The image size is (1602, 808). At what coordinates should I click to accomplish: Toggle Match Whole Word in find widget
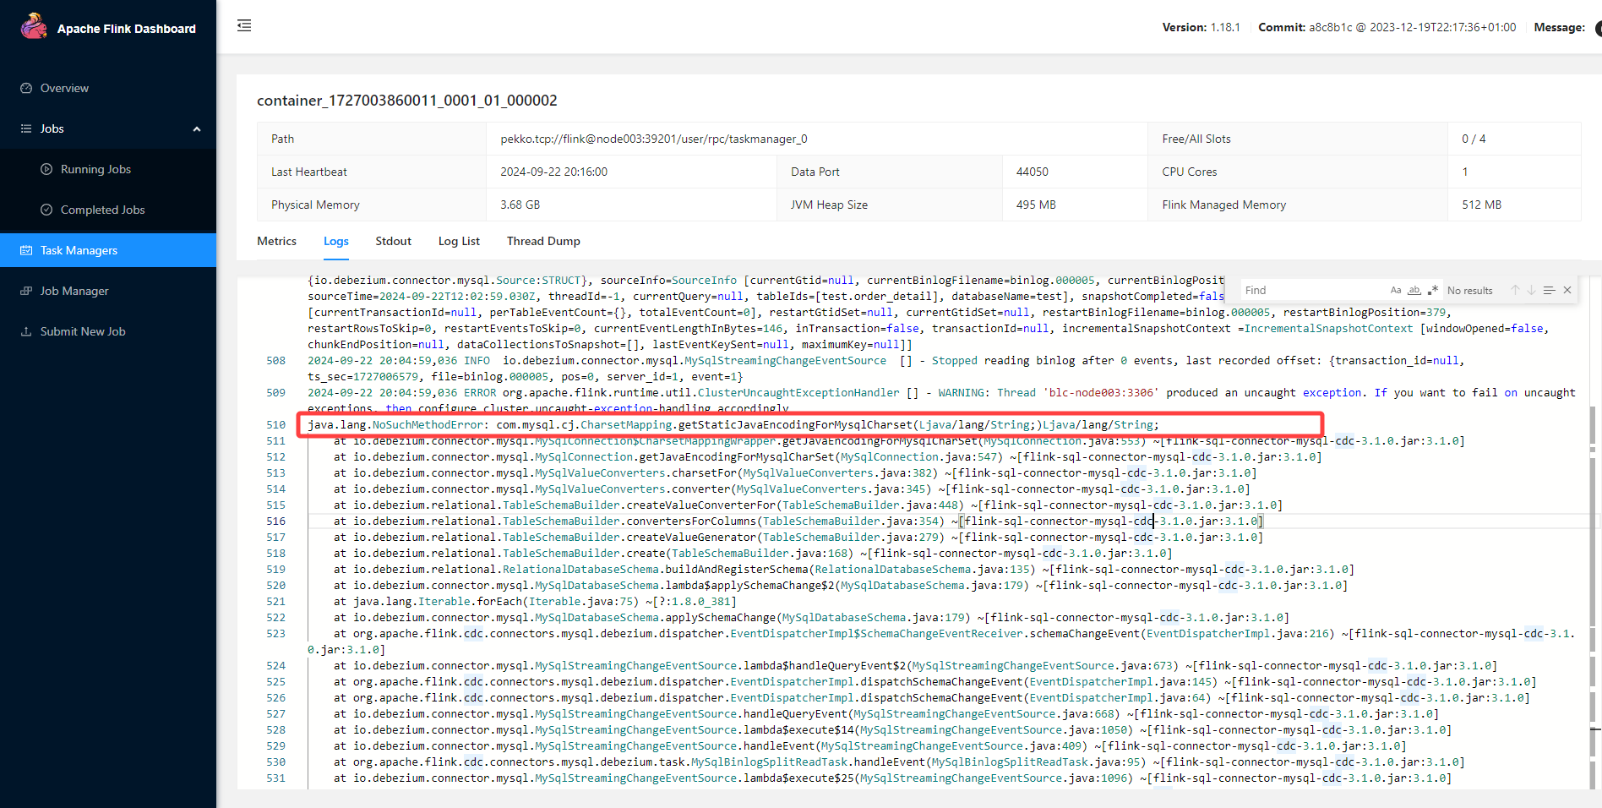pyautogui.click(x=1414, y=290)
